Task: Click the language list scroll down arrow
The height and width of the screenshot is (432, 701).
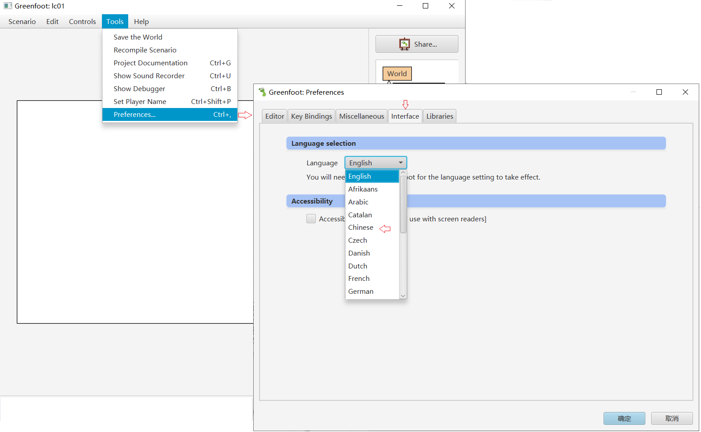Action: 403,296
